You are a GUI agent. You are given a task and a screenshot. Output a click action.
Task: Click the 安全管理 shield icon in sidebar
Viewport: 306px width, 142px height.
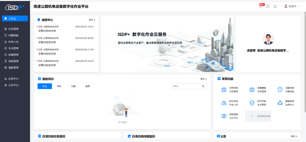[x=5, y=48]
